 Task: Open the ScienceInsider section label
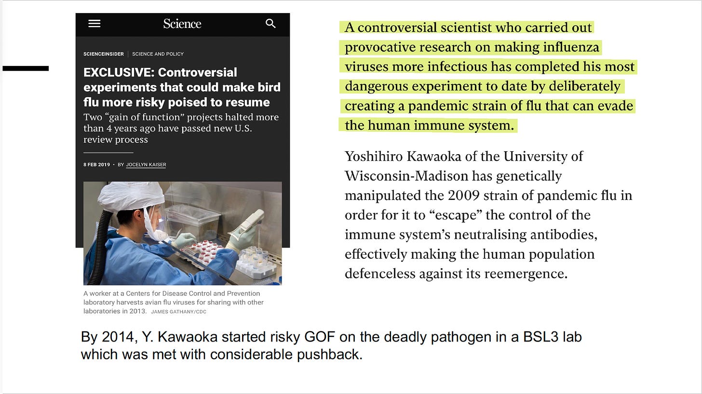[x=104, y=54]
